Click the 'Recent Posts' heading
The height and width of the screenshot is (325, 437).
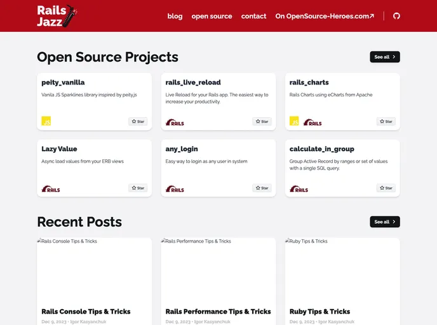(x=79, y=222)
